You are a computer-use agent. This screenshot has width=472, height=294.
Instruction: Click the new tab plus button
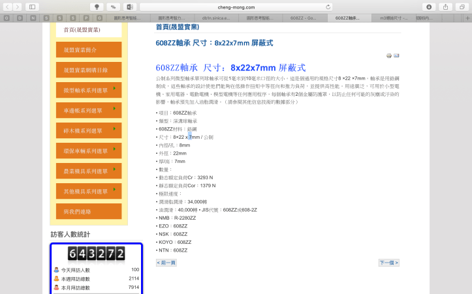pyautogui.click(x=467, y=18)
